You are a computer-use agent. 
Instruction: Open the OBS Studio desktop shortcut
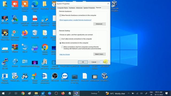pyautogui.click(x=55, y=77)
